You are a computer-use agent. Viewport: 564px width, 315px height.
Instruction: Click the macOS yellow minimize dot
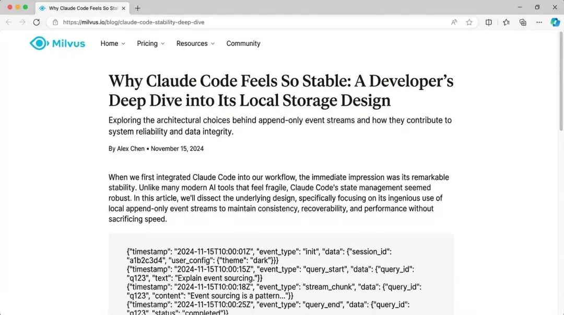tap(18, 7)
